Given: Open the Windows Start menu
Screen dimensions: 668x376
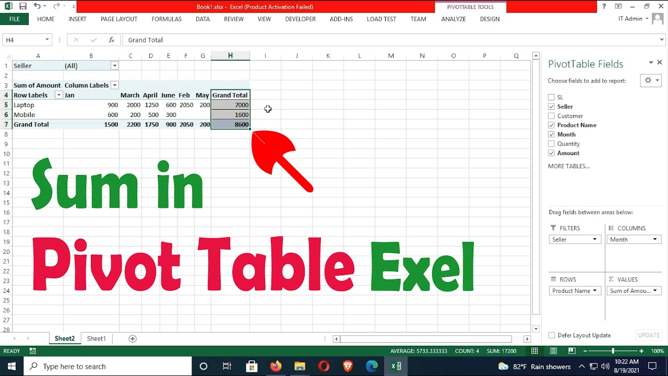Looking at the screenshot, I should click(x=11, y=366).
